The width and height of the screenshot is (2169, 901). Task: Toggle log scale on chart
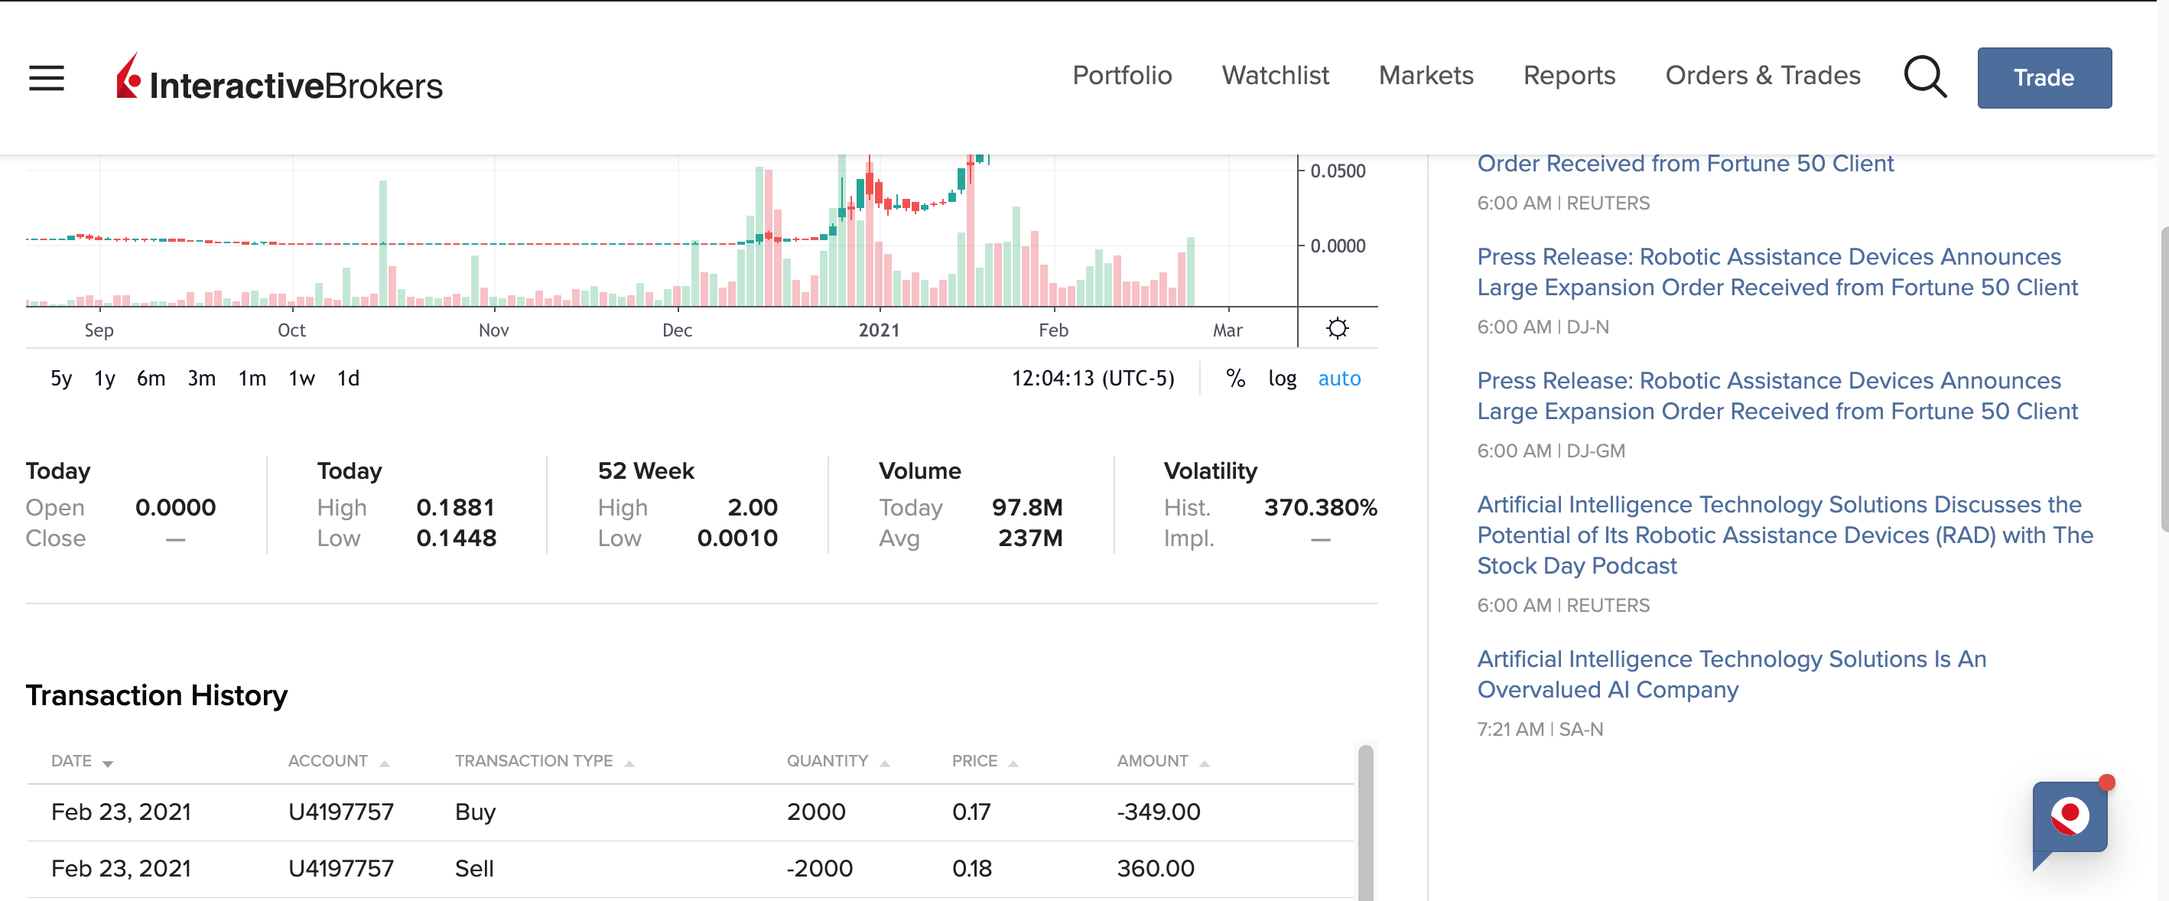1282,379
